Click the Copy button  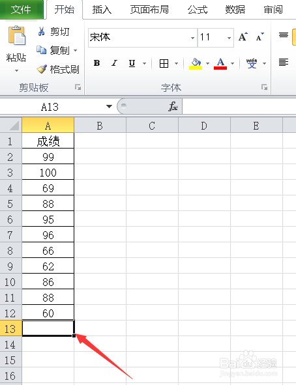(x=53, y=50)
